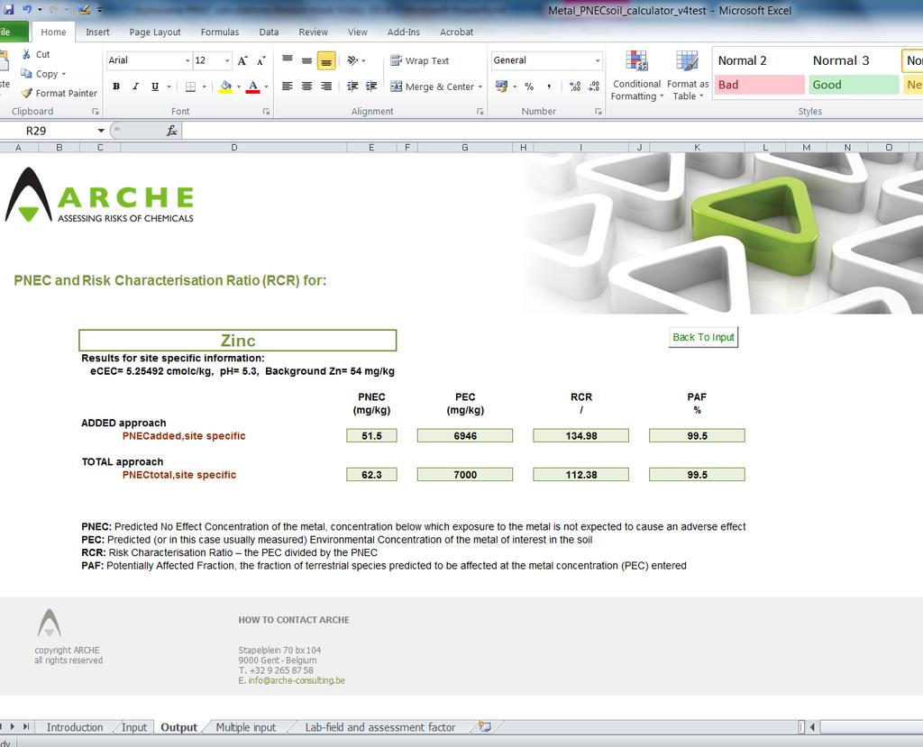Click the Middle Align icon
The image size is (923, 747).
(306, 60)
